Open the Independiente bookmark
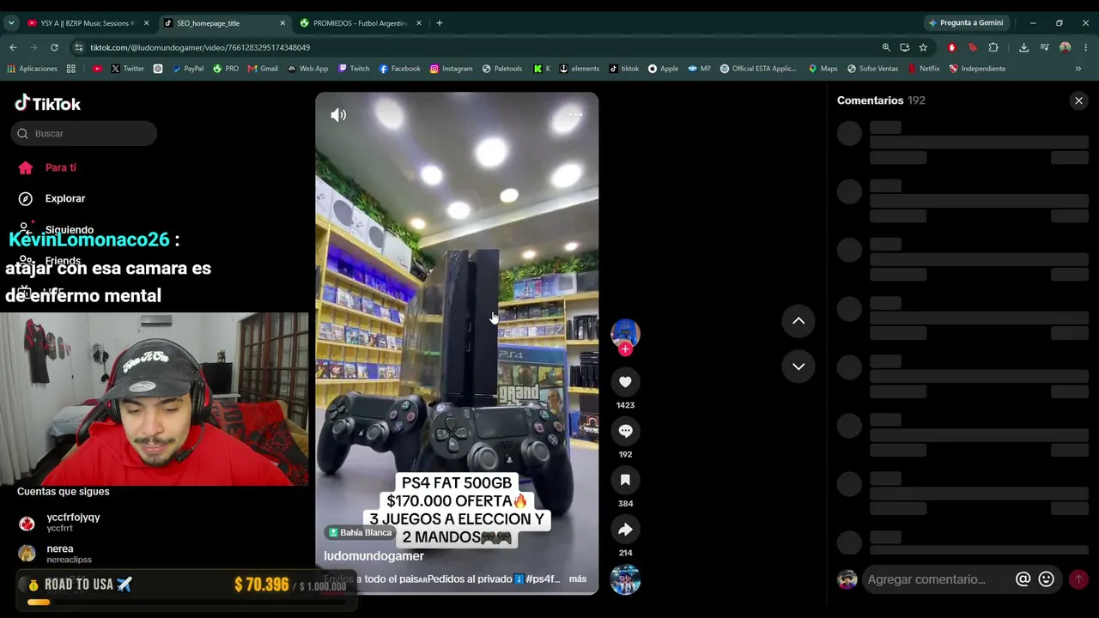Image resolution: width=1099 pixels, height=618 pixels. pos(977,69)
